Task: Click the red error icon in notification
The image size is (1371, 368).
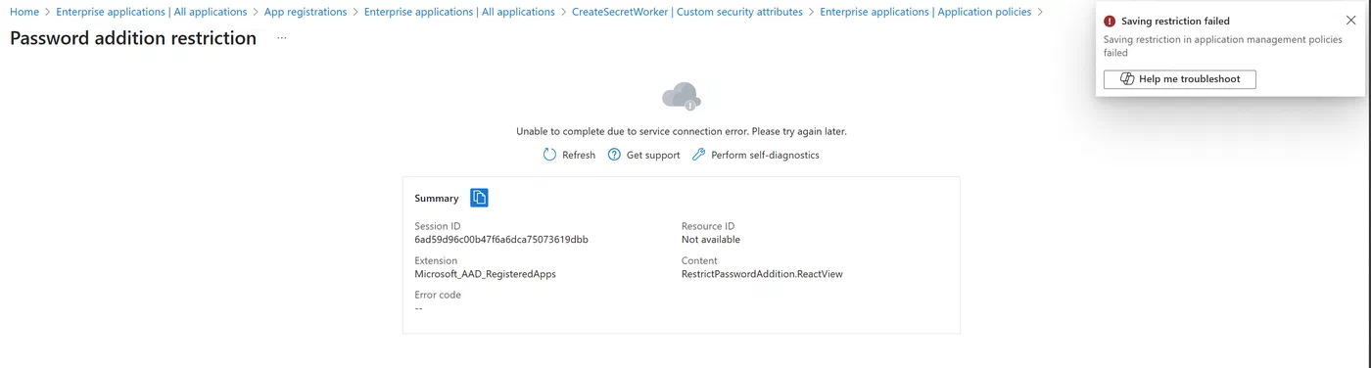Action: [1110, 21]
